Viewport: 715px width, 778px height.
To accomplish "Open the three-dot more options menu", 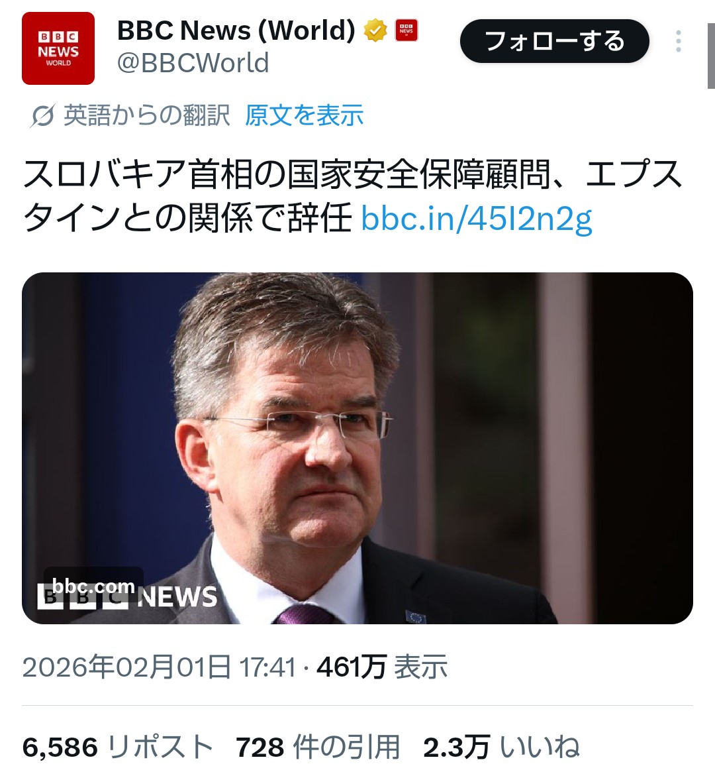I will [x=679, y=41].
